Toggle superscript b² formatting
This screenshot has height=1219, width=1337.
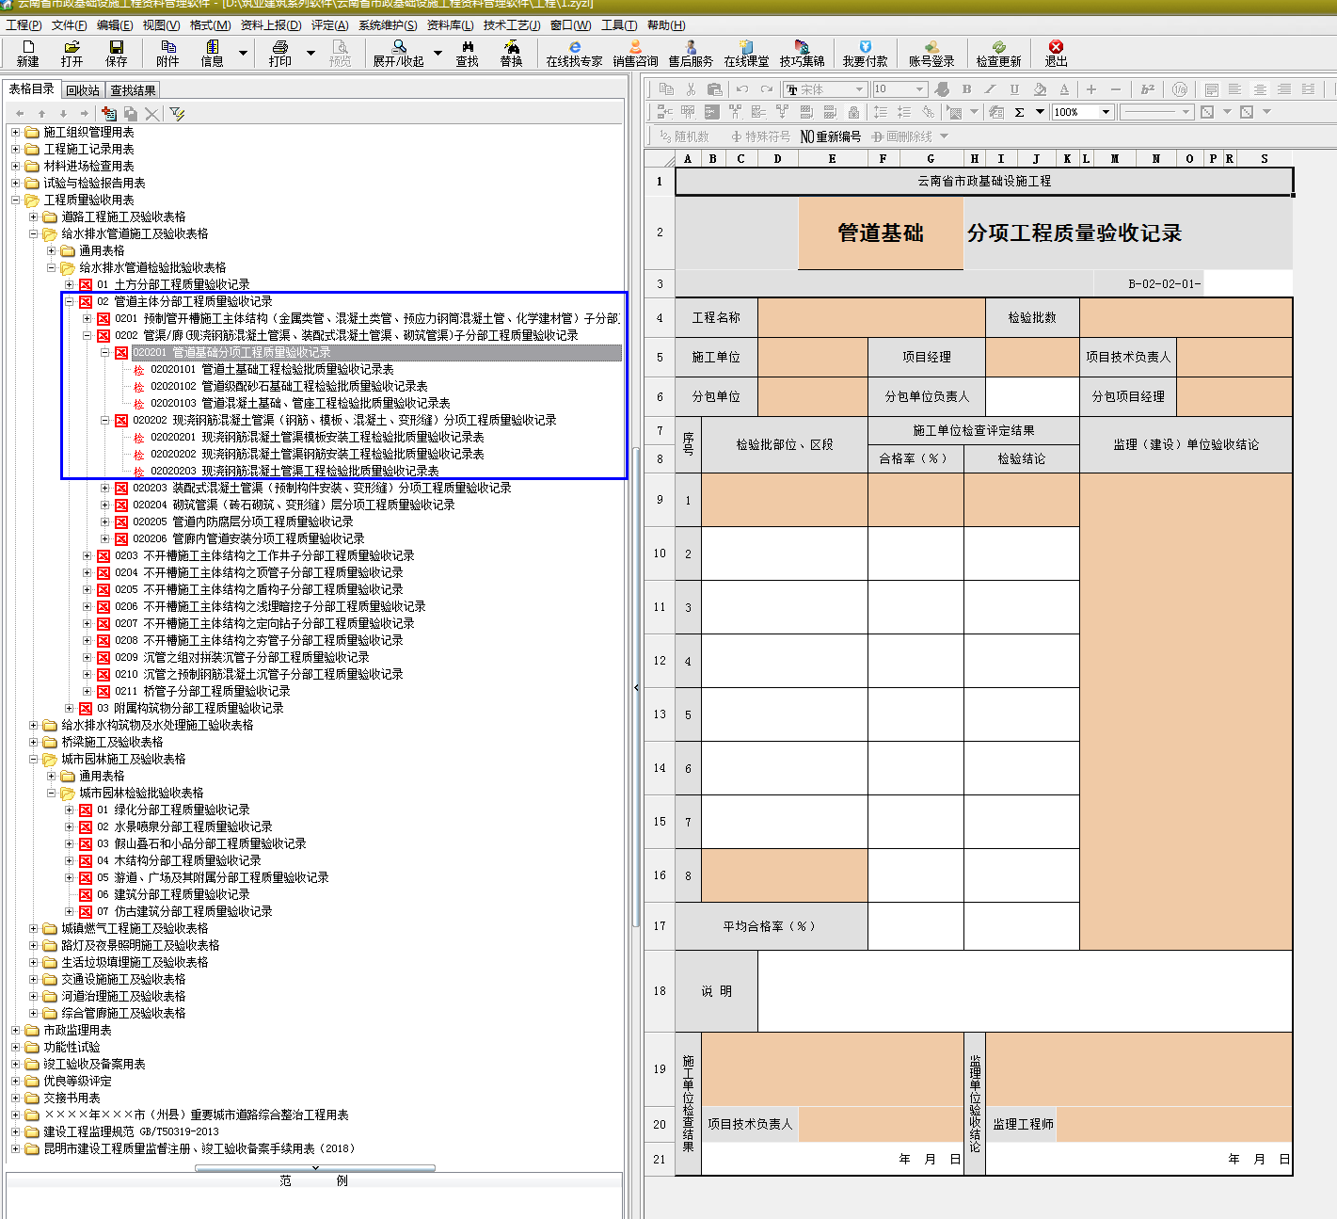1148,89
